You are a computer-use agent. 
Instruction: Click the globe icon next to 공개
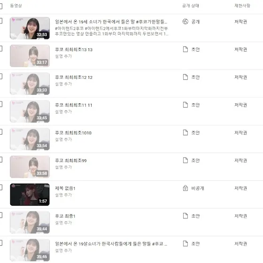click(186, 22)
